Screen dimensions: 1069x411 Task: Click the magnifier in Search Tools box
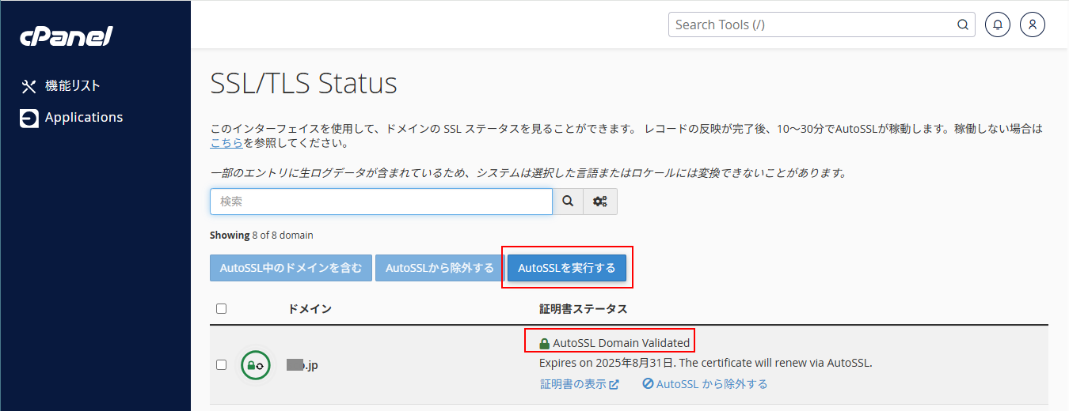pos(963,25)
